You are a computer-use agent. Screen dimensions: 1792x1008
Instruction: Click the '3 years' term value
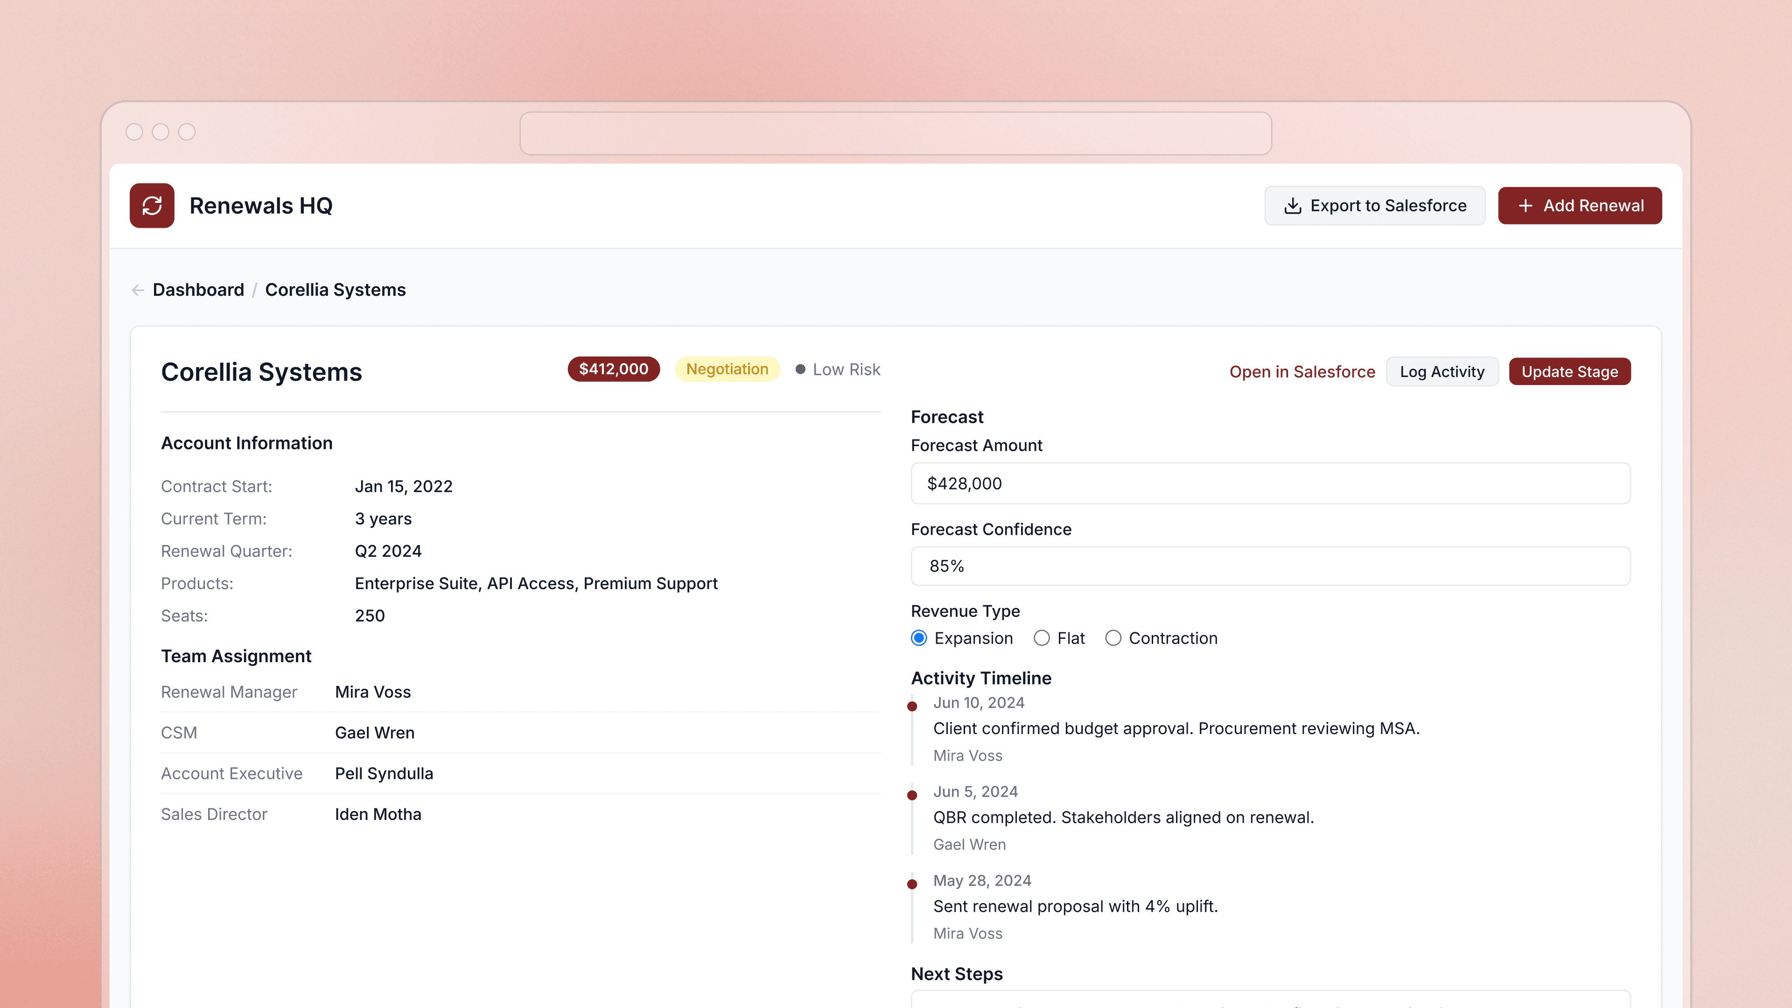coord(383,519)
